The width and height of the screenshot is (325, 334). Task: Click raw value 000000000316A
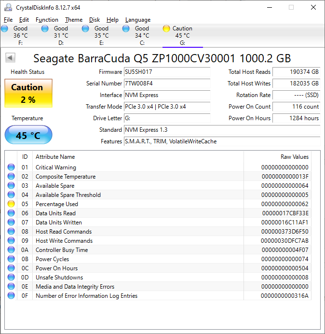(x=285, y=296)
